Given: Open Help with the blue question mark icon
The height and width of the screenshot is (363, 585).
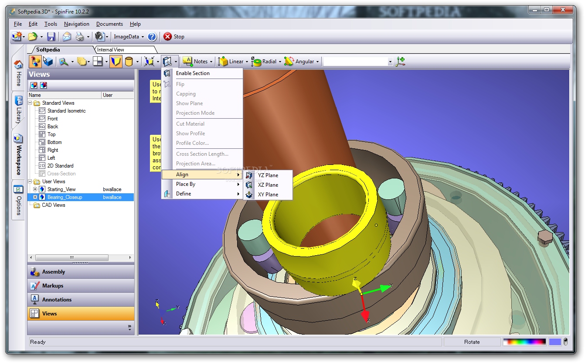Looking at the screenshot, I should click(152, 37).
